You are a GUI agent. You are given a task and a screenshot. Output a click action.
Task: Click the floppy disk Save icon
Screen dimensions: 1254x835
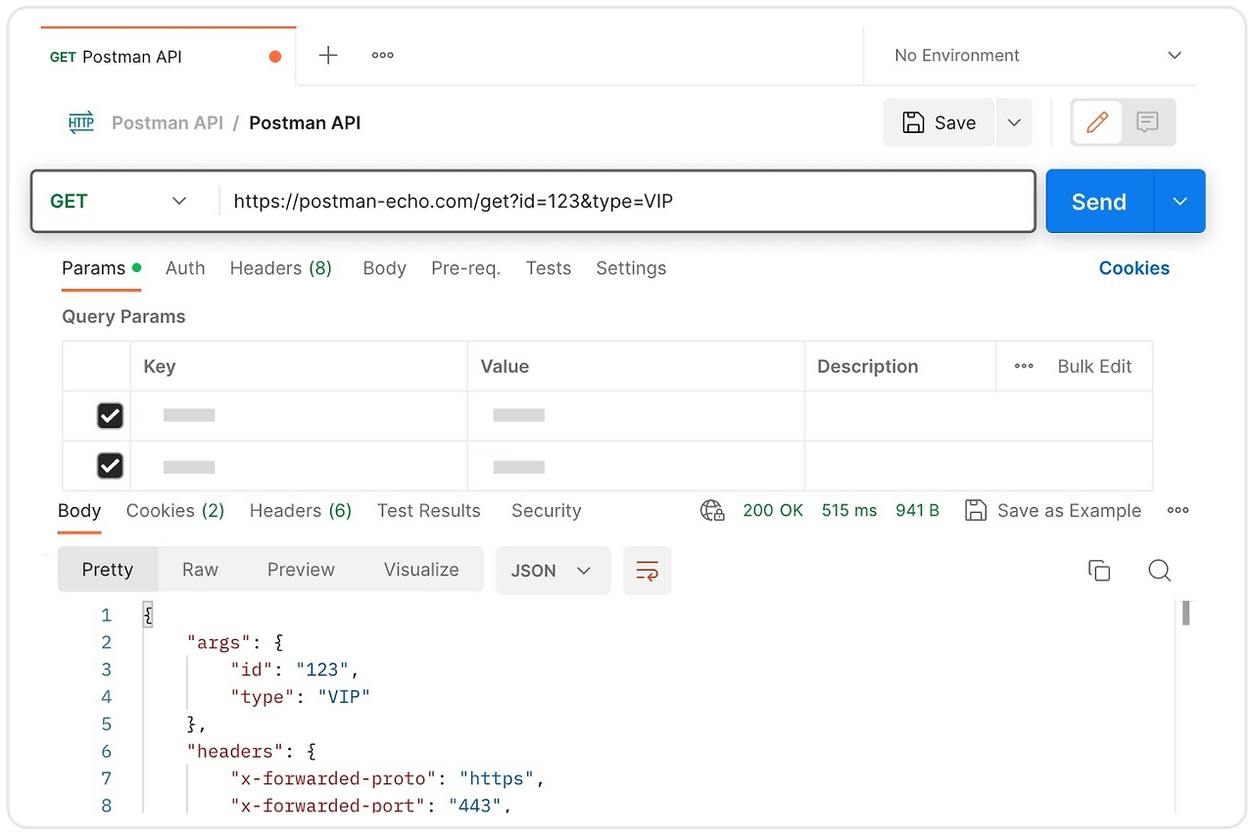pos(913,122)
